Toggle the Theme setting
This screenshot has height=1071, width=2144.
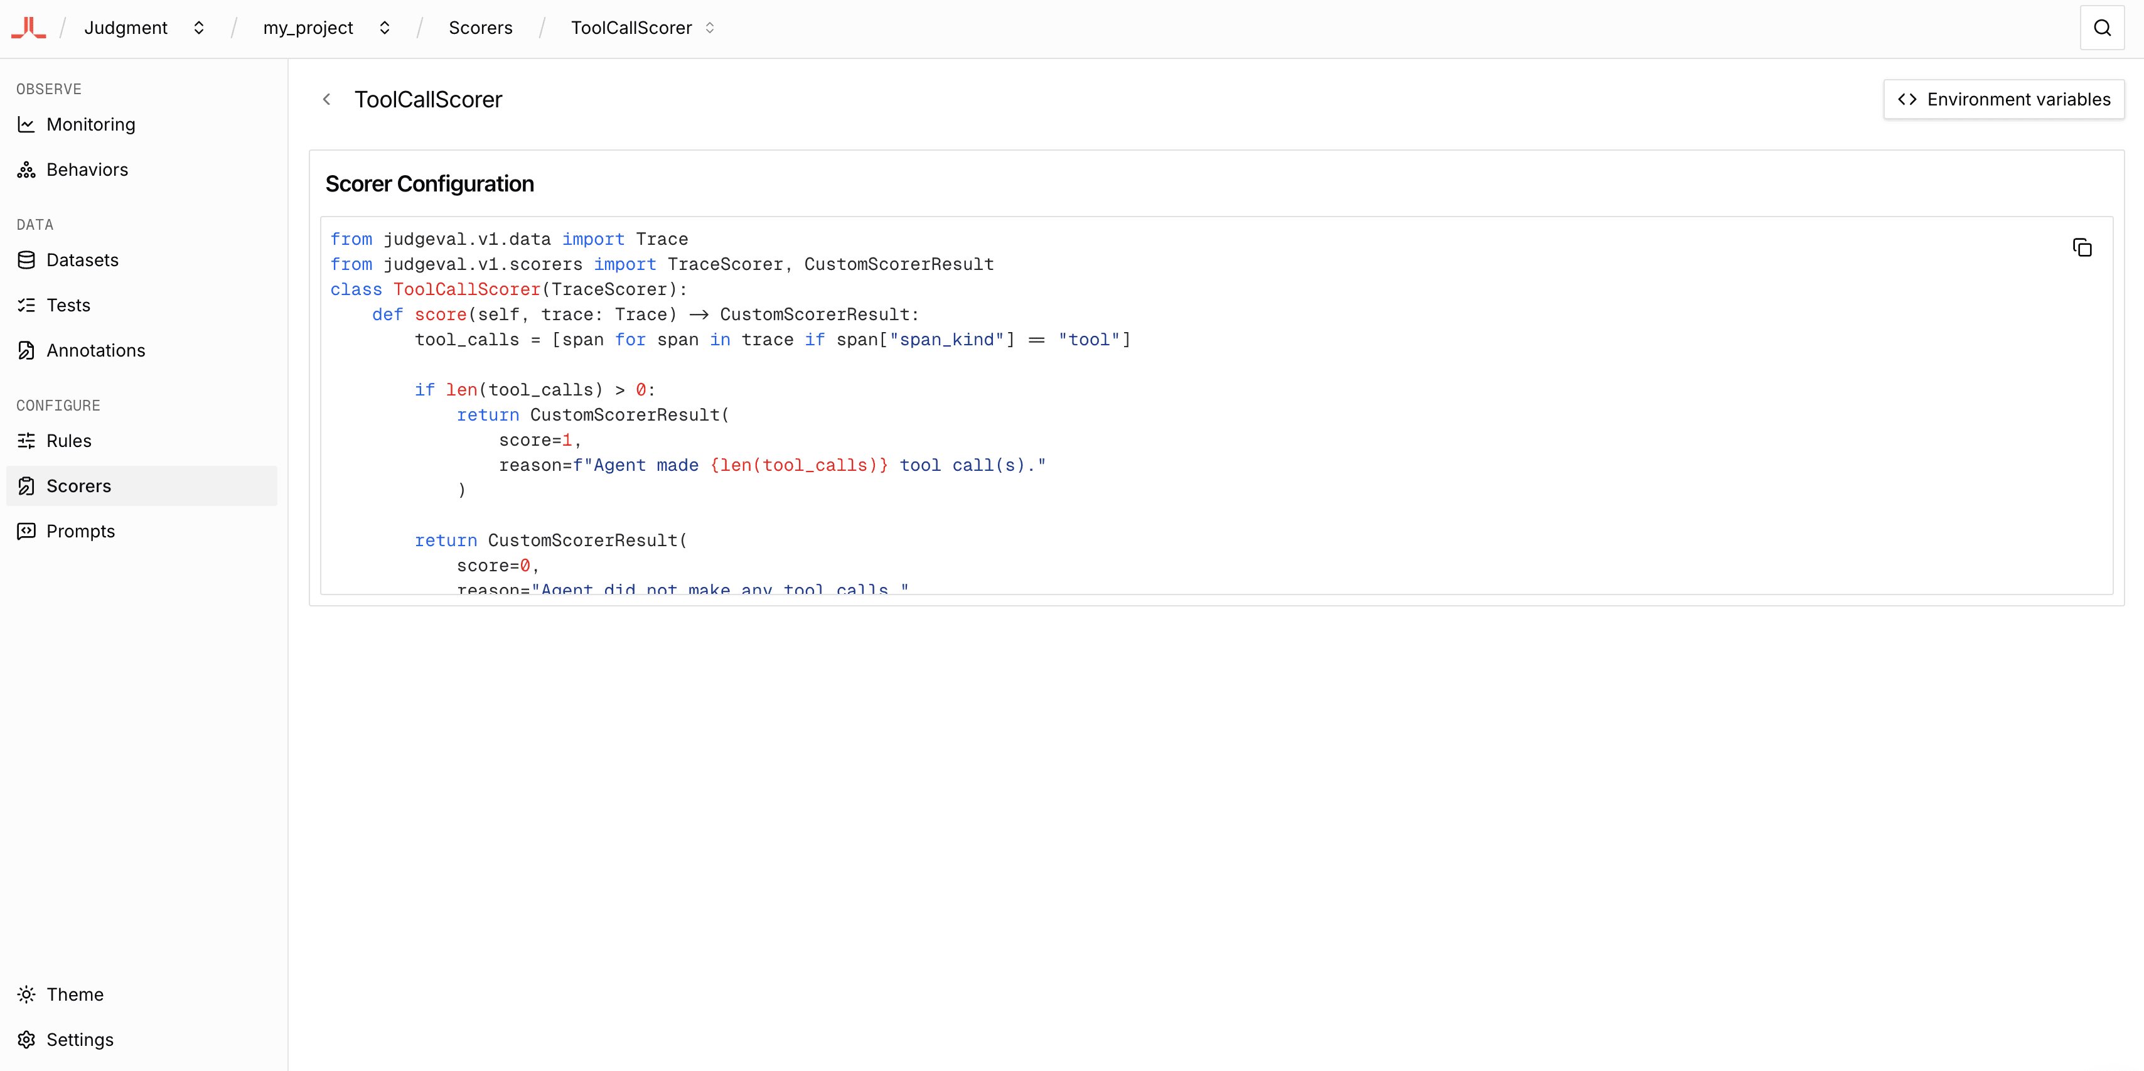point(74,994)
